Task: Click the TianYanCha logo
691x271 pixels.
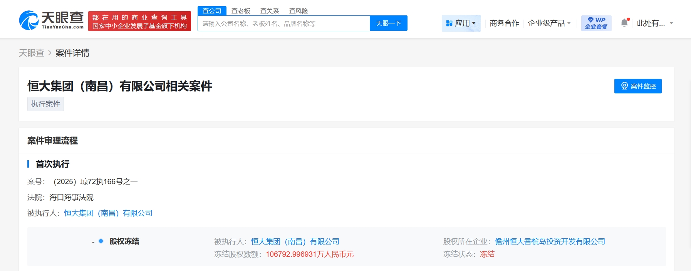Action: coord(52,20)
